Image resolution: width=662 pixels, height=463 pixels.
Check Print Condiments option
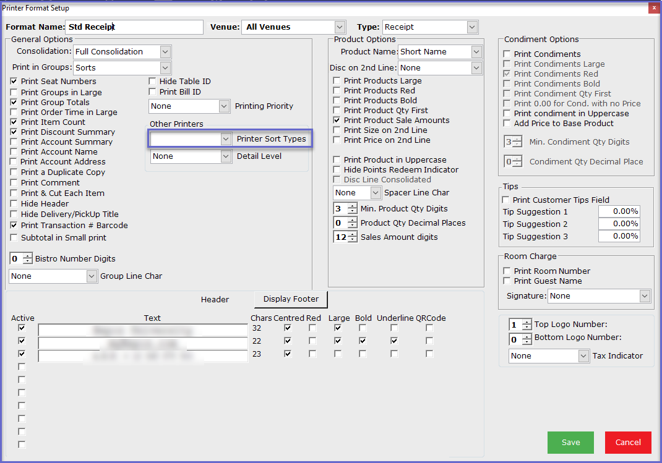coord(507,54)
